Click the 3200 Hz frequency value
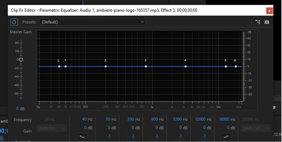This screenshot has width=282, height=142. pyautogui.click(x=180, y=119)
